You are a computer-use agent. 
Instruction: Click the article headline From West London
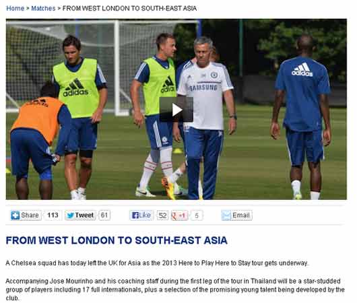(x=117, y=240)
